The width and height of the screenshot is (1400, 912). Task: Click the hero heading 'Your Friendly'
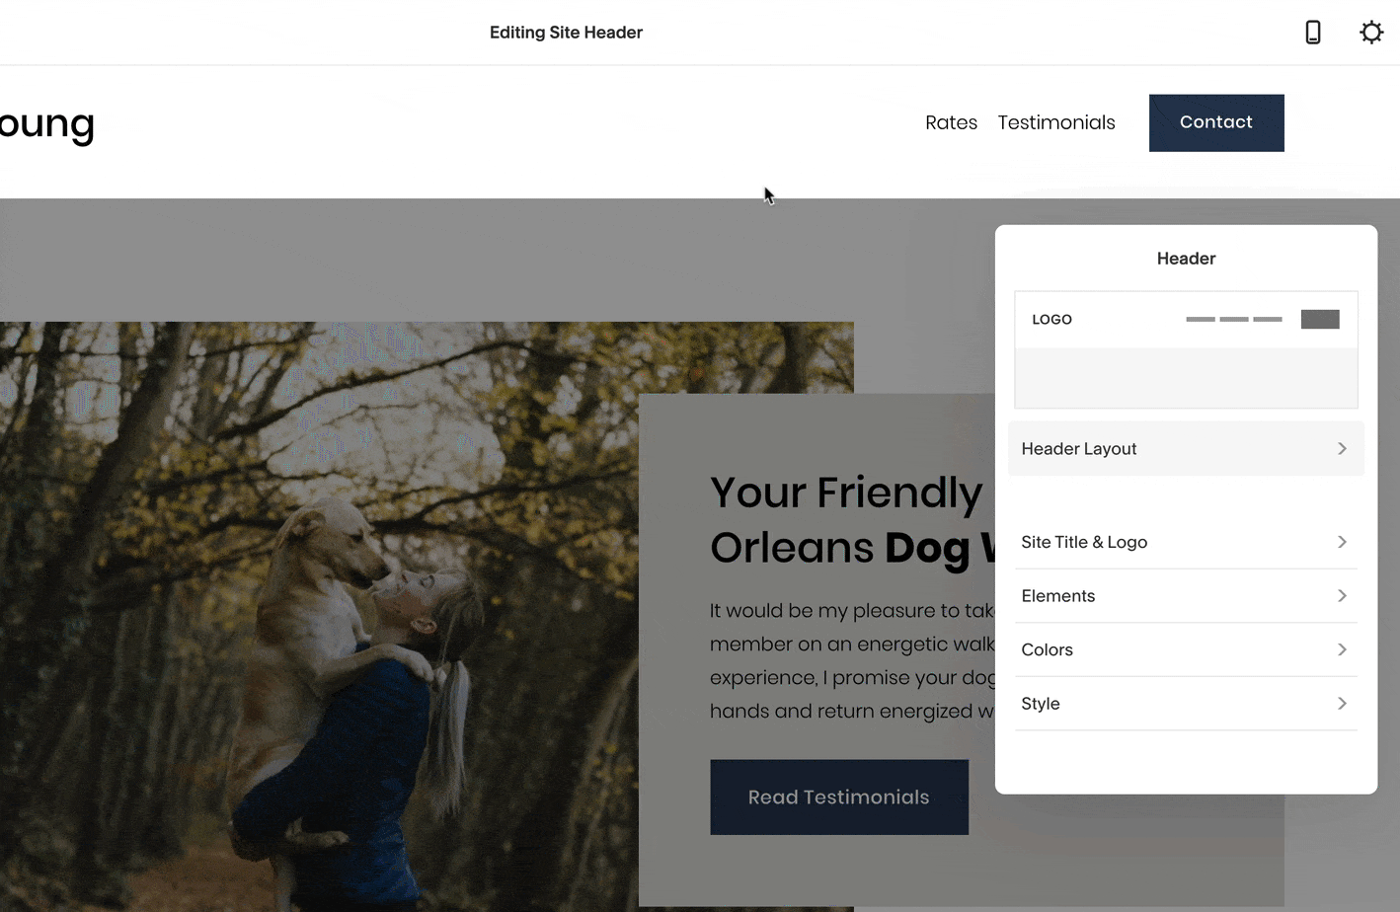(846, 493)
